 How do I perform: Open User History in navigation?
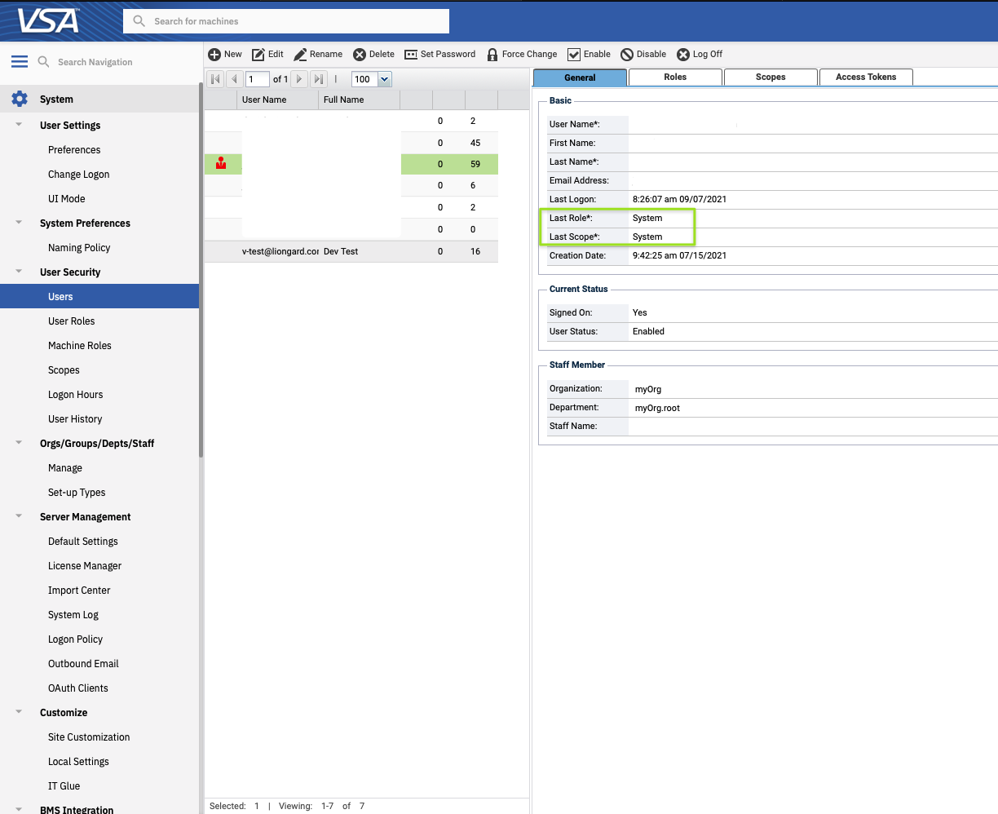click(75, 418)
